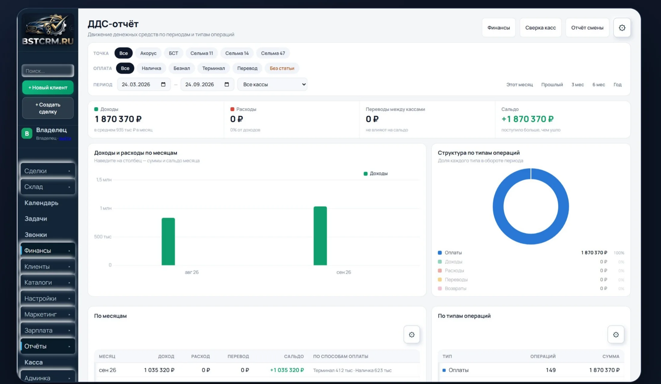The width and height of the screenshot is (661, 384).
Task: Filter by point Сельма 14
Action: click(x=237, y=53)
